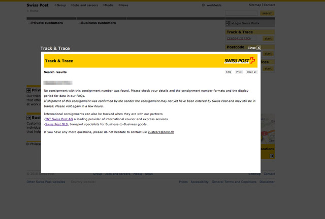Open the Contact link in the header
This screenshot has width=325, height=219.
point(269,5)
